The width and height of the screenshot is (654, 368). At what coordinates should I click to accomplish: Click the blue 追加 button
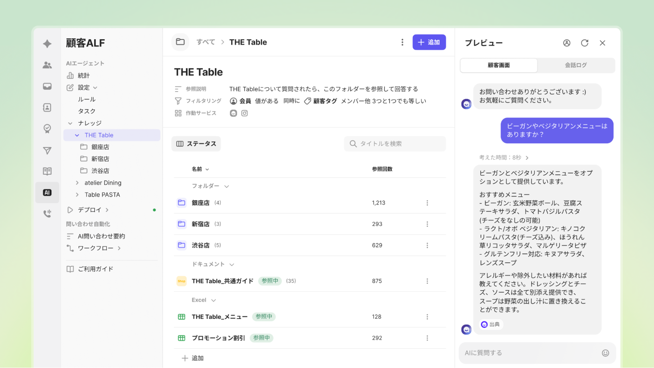point(429,42)
